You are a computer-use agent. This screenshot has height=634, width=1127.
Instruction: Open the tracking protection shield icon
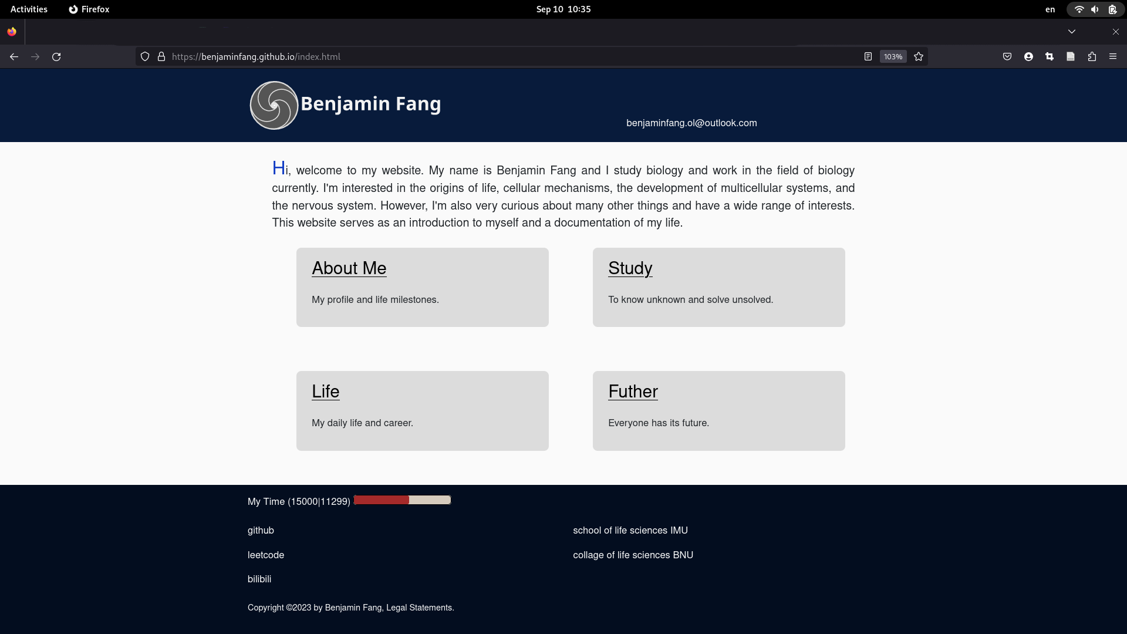point(145,57)
